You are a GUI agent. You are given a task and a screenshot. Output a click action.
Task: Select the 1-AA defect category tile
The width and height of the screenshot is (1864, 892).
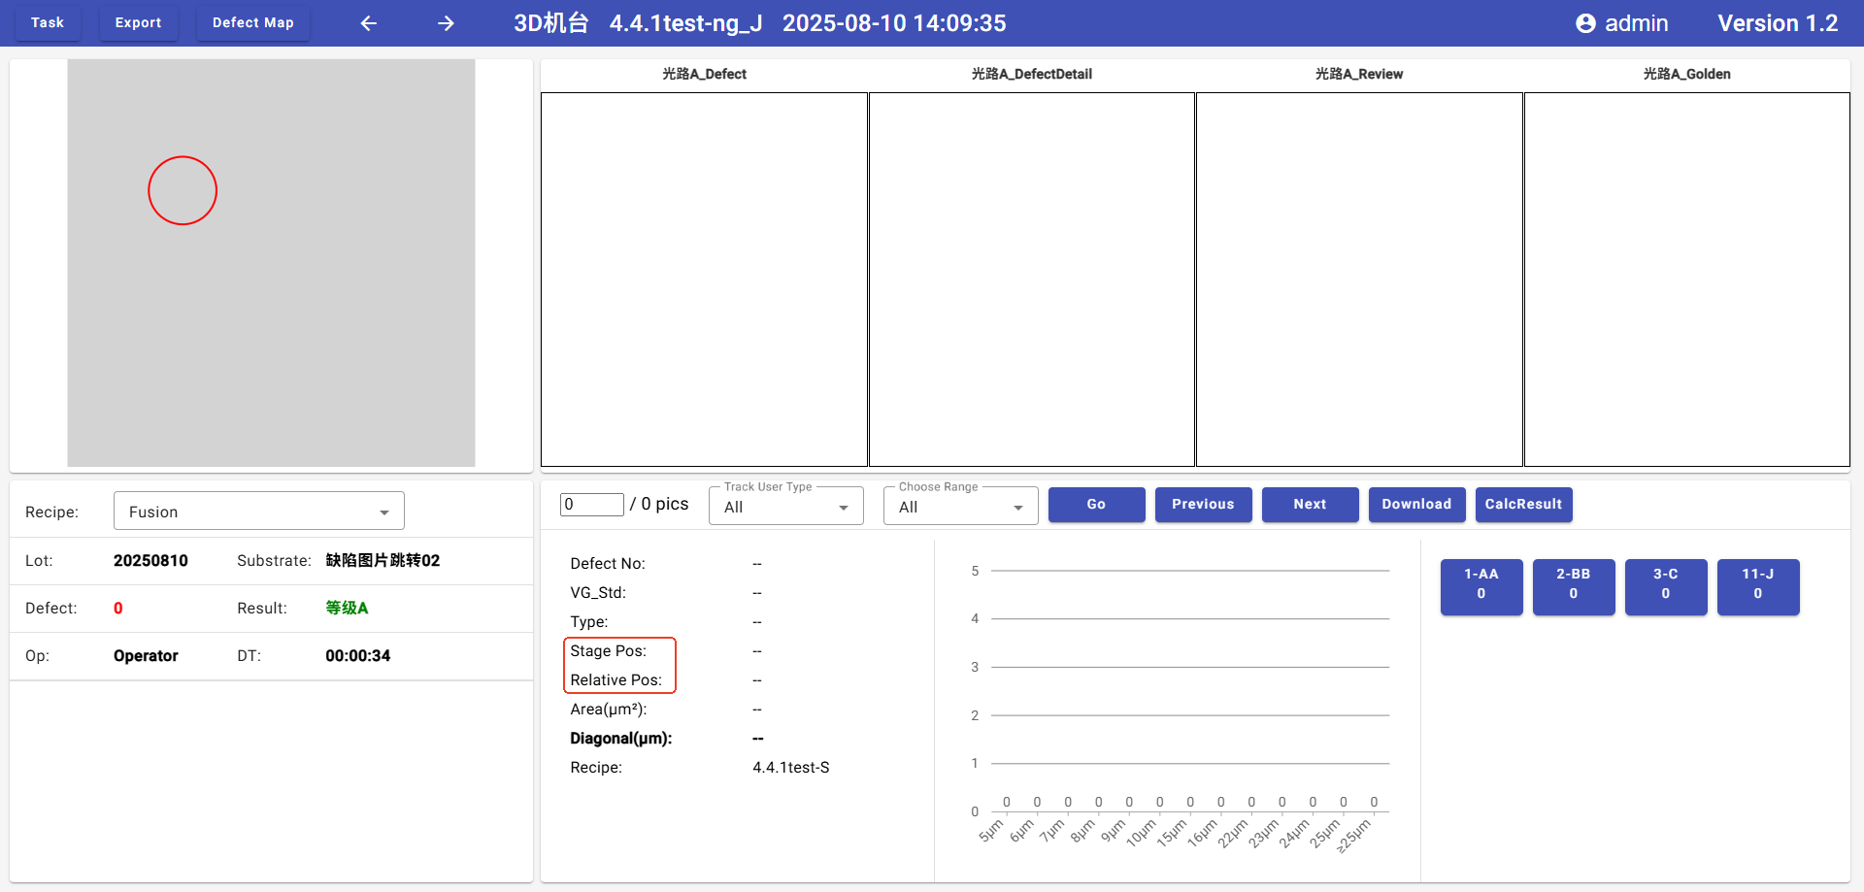[x=1481, y=585]
